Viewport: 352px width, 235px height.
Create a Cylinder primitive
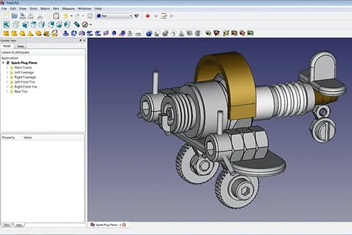click(x=14, y=33)
